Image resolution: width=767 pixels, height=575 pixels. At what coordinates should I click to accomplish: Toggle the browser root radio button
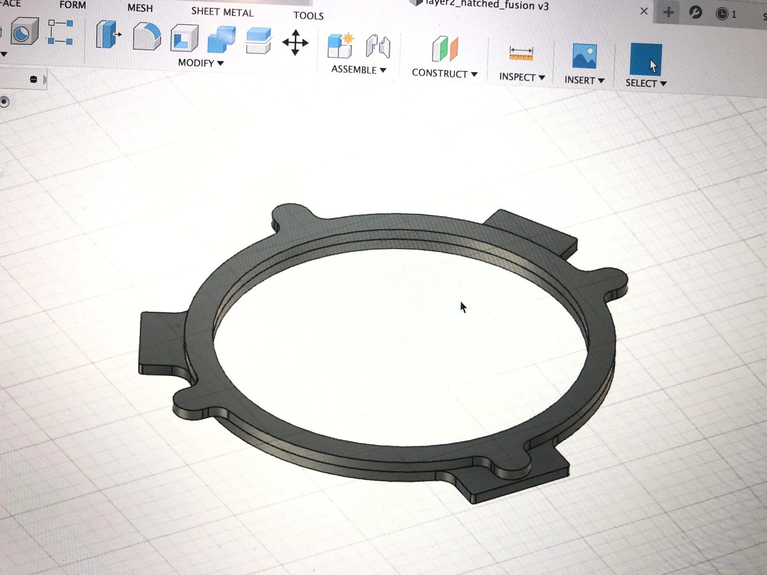pos(4,102)
